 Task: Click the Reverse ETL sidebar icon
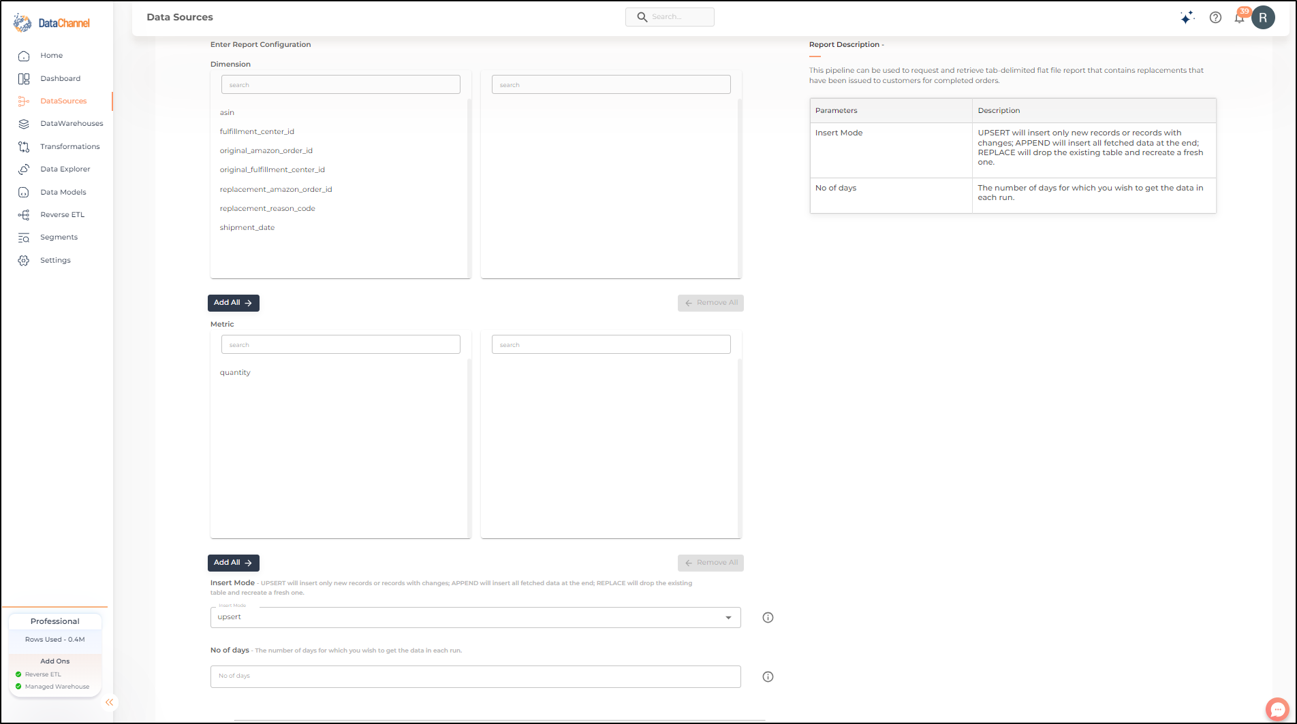point(24,215)
